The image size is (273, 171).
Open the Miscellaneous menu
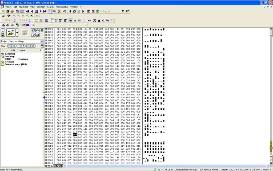pos(62,7)
